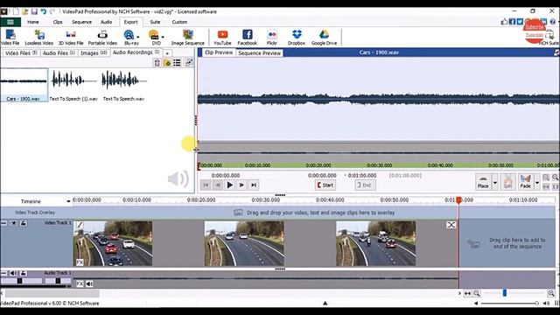Set the clip End point button
The width and height of the screenshot is (560, 315).
(365, 185)
